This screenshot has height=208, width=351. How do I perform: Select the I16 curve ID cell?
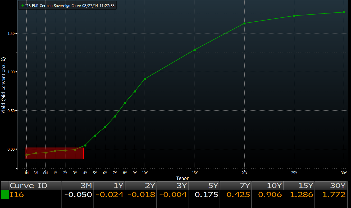[x=35, y=195]
